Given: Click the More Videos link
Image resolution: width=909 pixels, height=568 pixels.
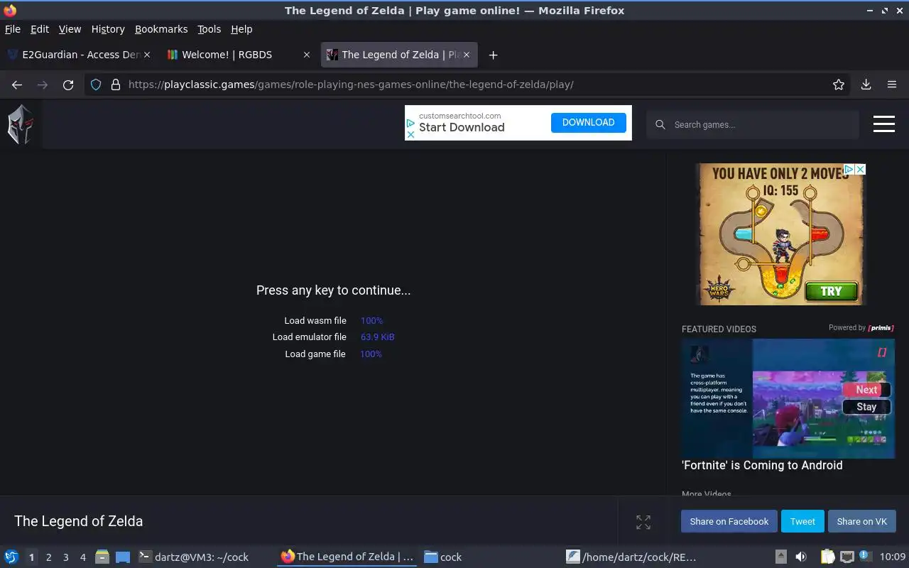Looking at the screenshot, I should pyautogui.click(x=706, y=493).
